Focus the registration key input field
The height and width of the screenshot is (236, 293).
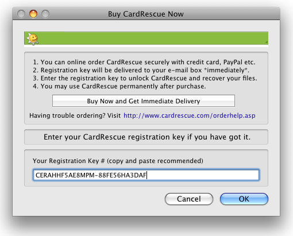tap(146, 175)
